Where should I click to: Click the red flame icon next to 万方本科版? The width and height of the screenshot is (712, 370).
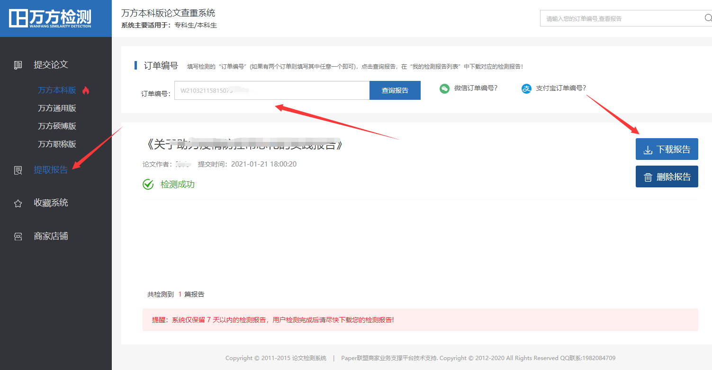[x=86, y=90]
